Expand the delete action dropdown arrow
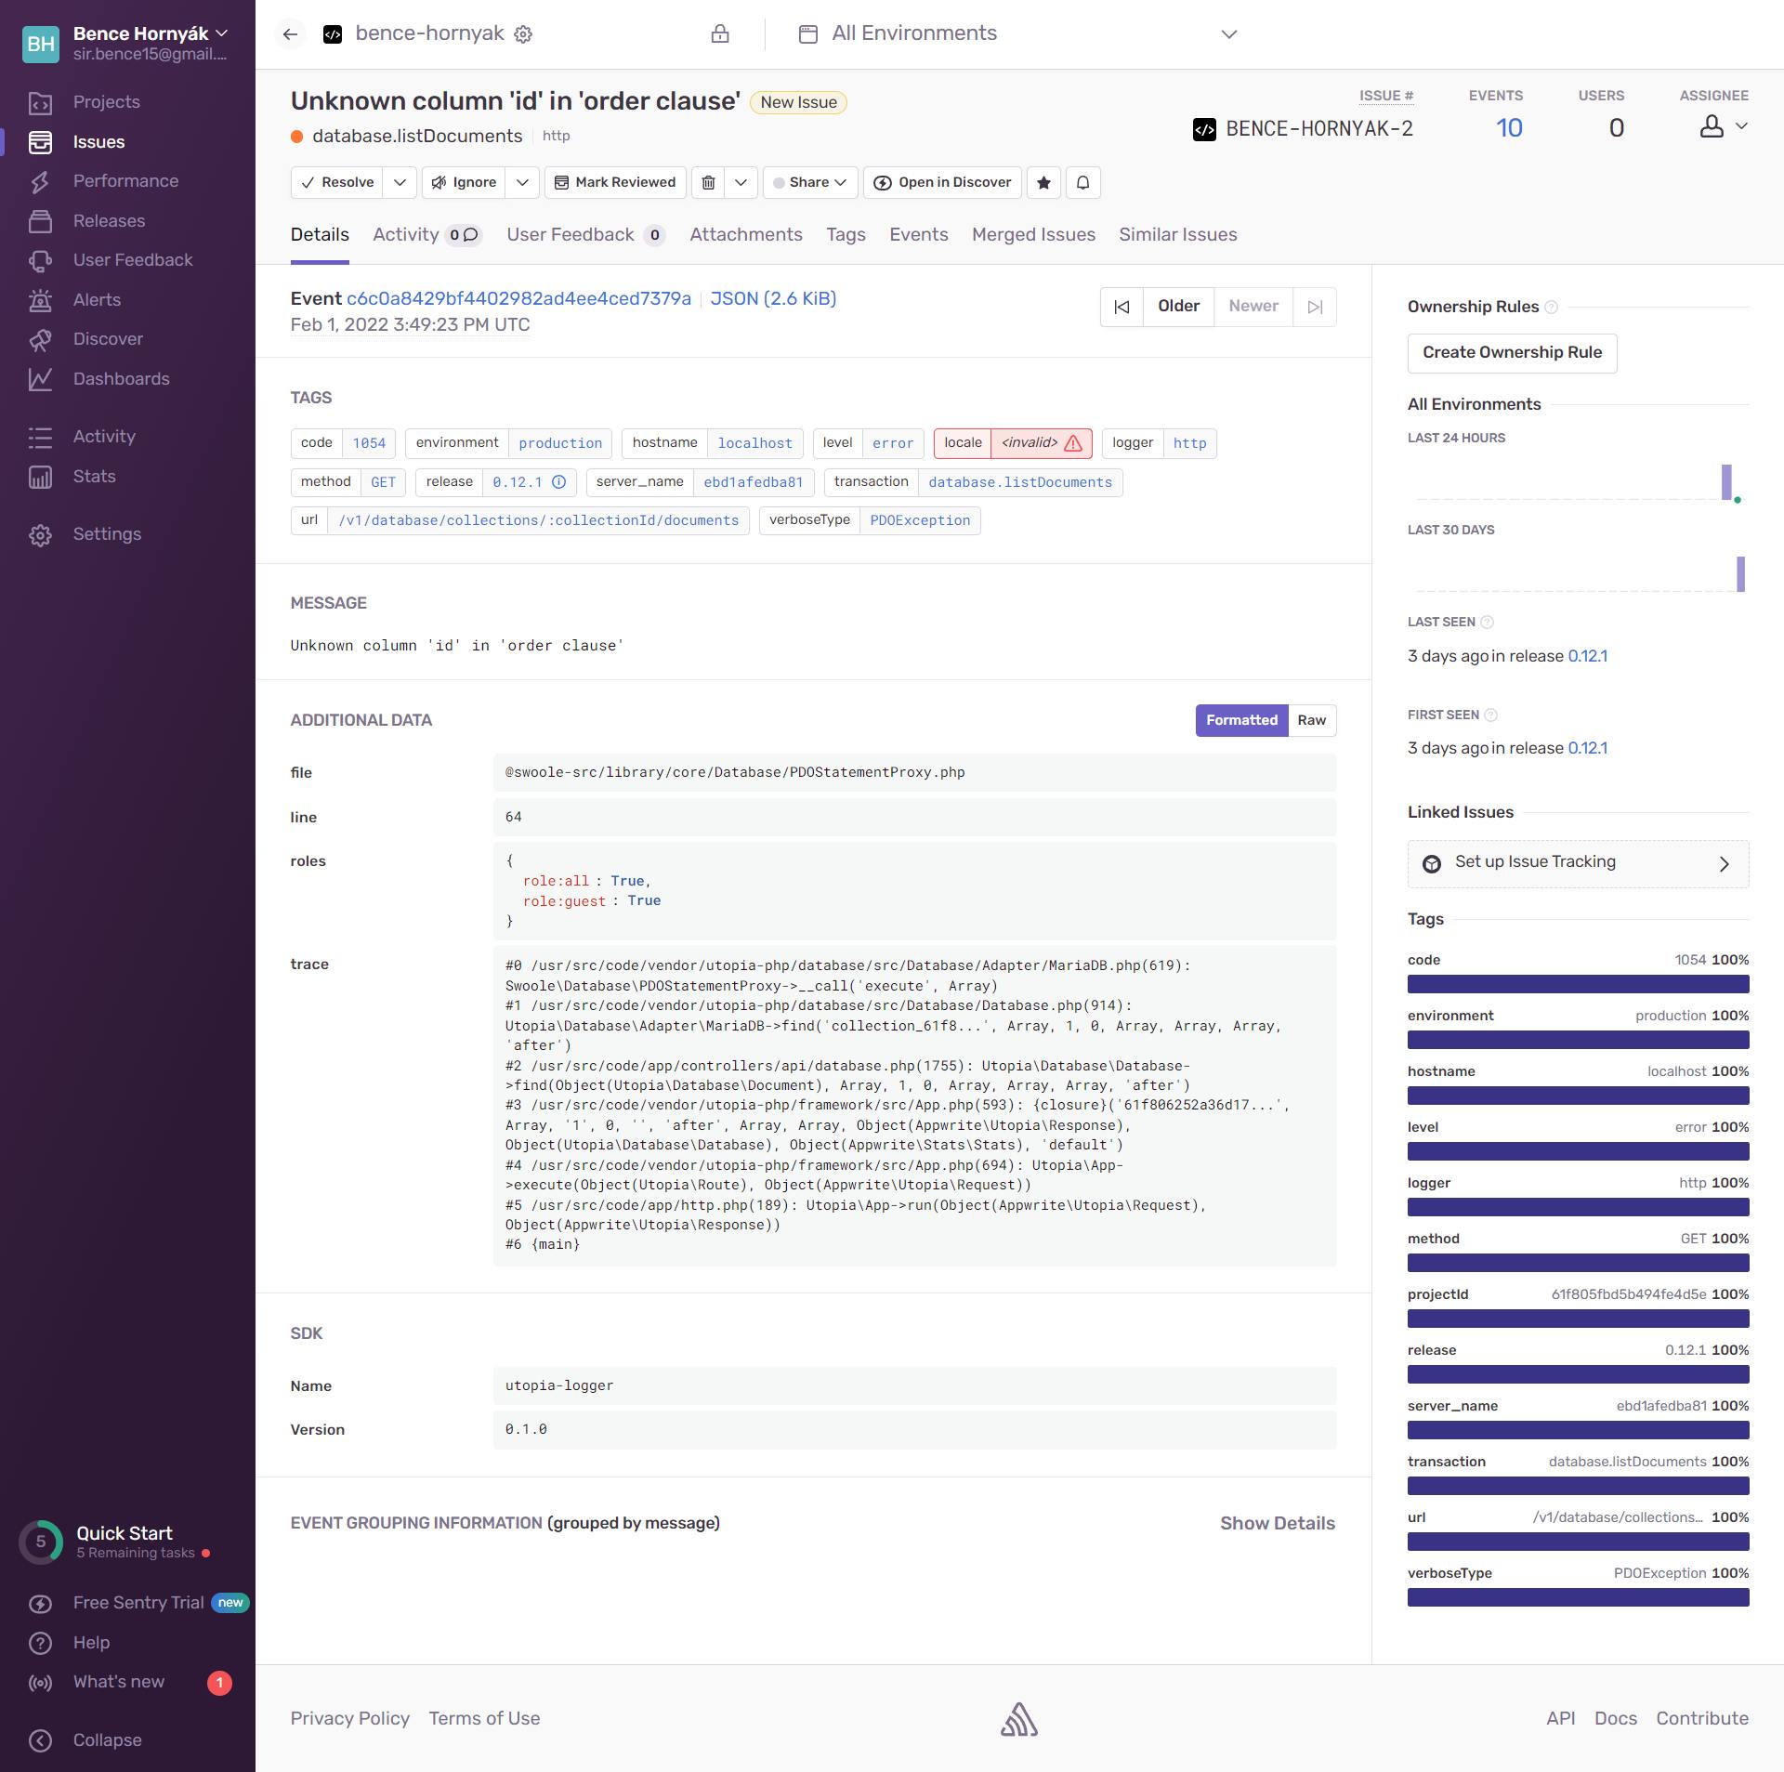1784x1772 pixels. 741,182
